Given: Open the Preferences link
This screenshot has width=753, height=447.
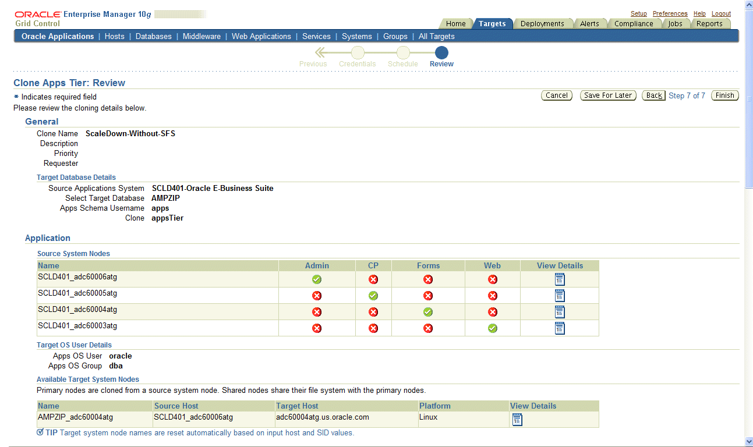Looking at the screenshot, I should [670, 13].
